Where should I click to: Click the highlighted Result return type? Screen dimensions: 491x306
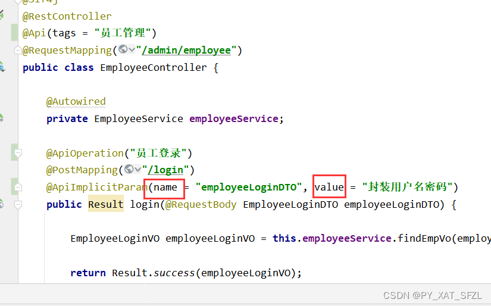[x=106, y=204]
